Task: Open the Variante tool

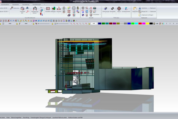Action: (58, 9)
